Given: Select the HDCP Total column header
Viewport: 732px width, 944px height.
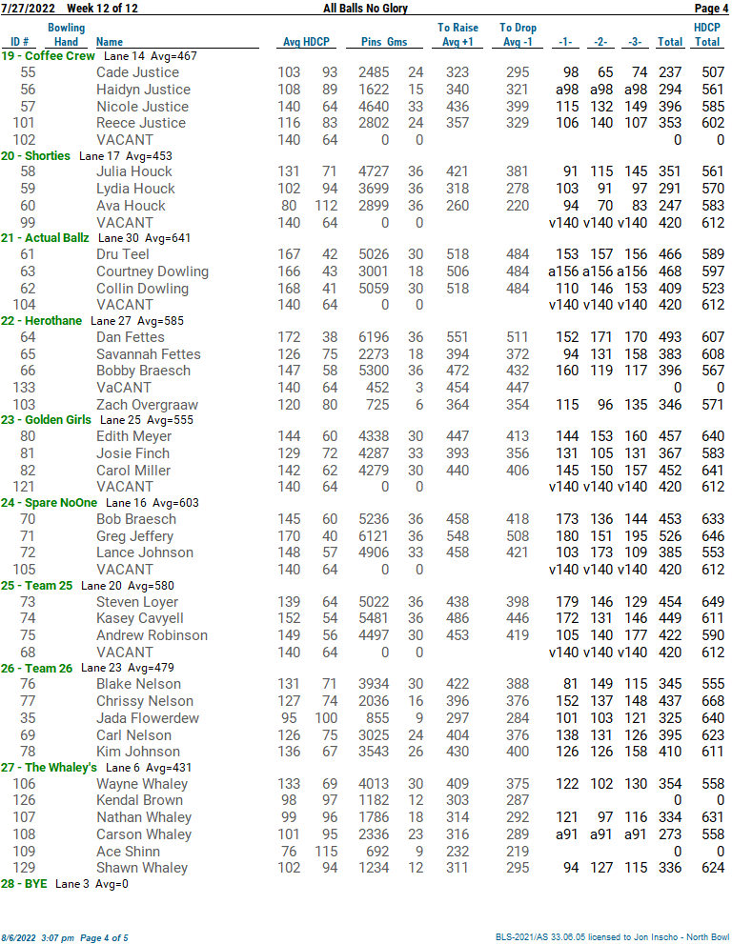Looking at the screenshot, I should coord(706,35).
